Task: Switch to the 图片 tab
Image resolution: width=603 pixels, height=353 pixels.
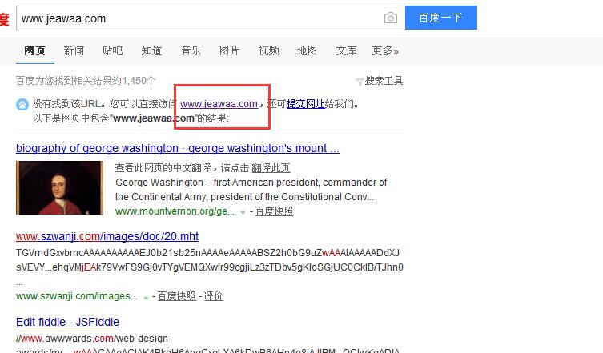Action: tap(229, 51)
